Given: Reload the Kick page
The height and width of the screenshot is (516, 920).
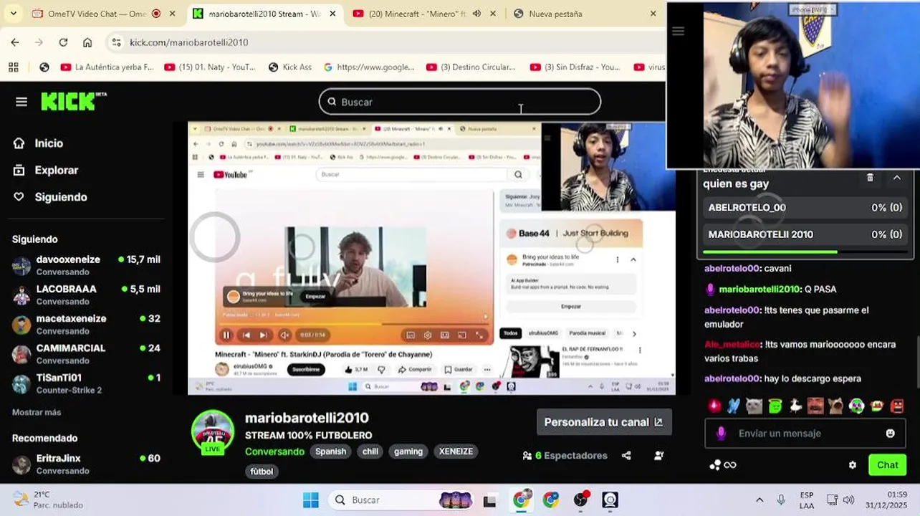Looking at the screenshot, I should pyautogui.click(x=63, y=42).
